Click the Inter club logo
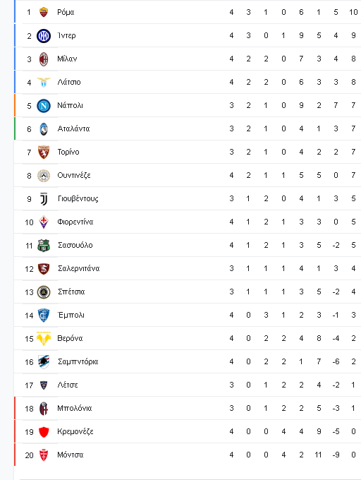Viewport: 361px width, 480px height. 44,36
